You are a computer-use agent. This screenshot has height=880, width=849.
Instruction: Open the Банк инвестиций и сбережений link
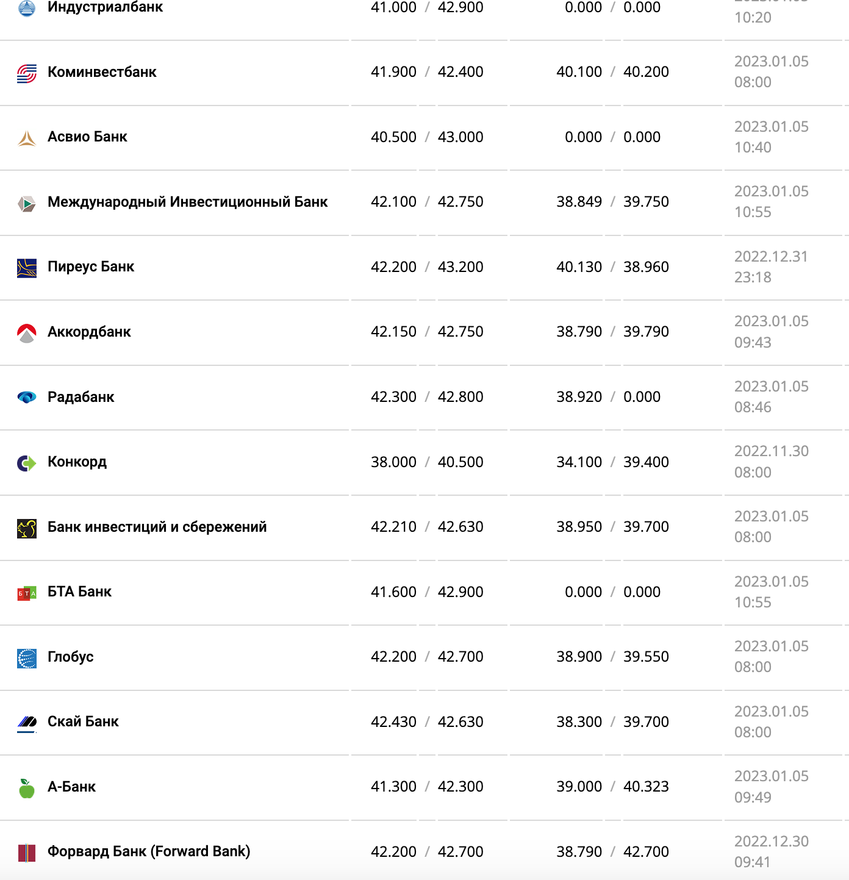[157, 527]
